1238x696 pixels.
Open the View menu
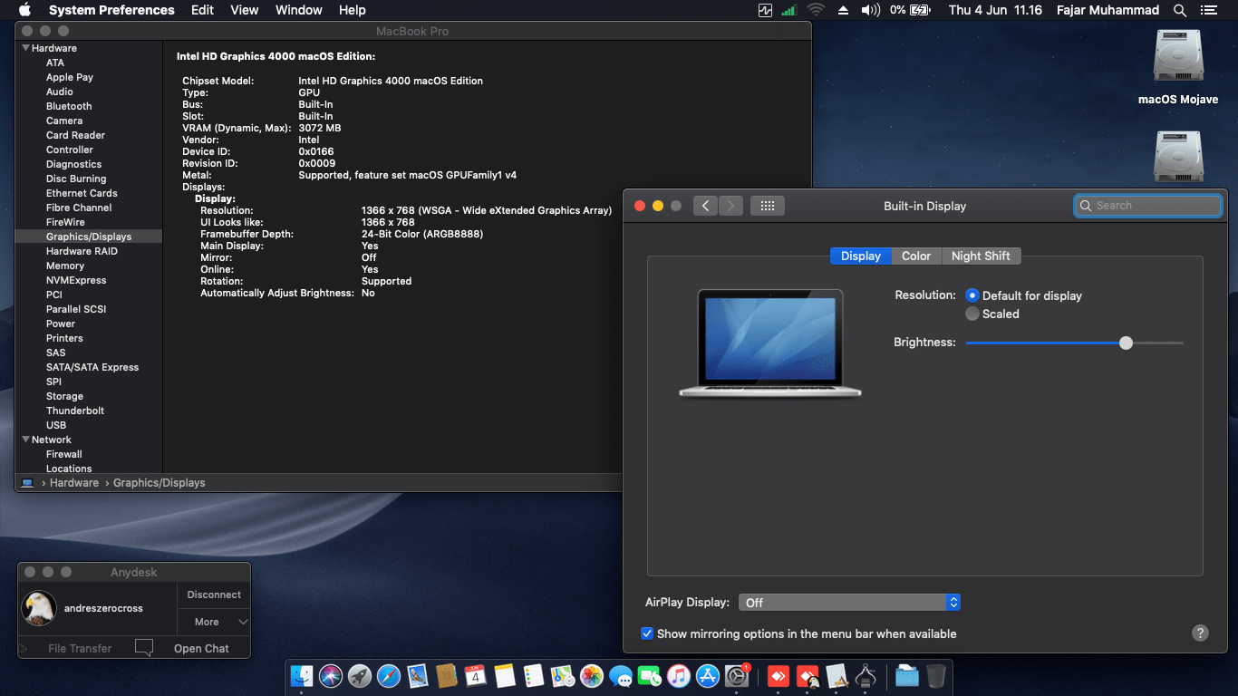click(x=245, y=10)
